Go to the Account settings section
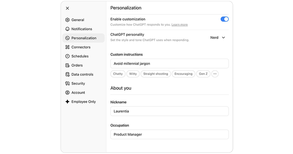 [78, 93]
